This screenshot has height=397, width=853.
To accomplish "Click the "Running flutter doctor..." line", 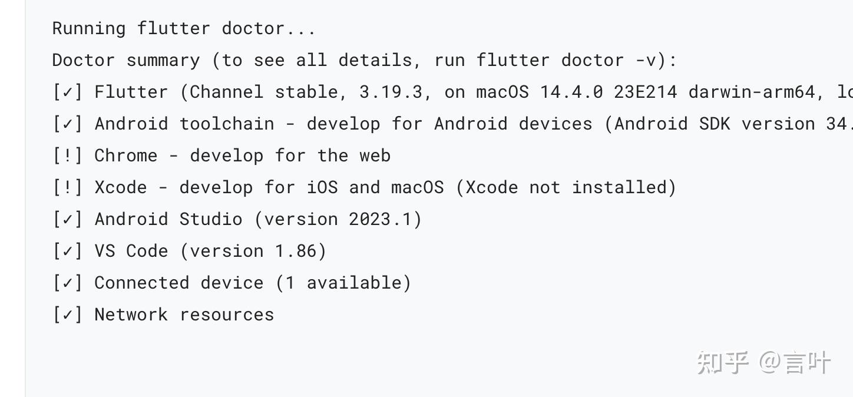I will tap(184, 28).
